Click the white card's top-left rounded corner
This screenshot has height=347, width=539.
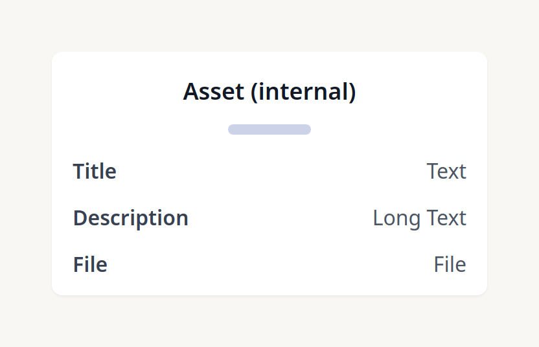58,58
